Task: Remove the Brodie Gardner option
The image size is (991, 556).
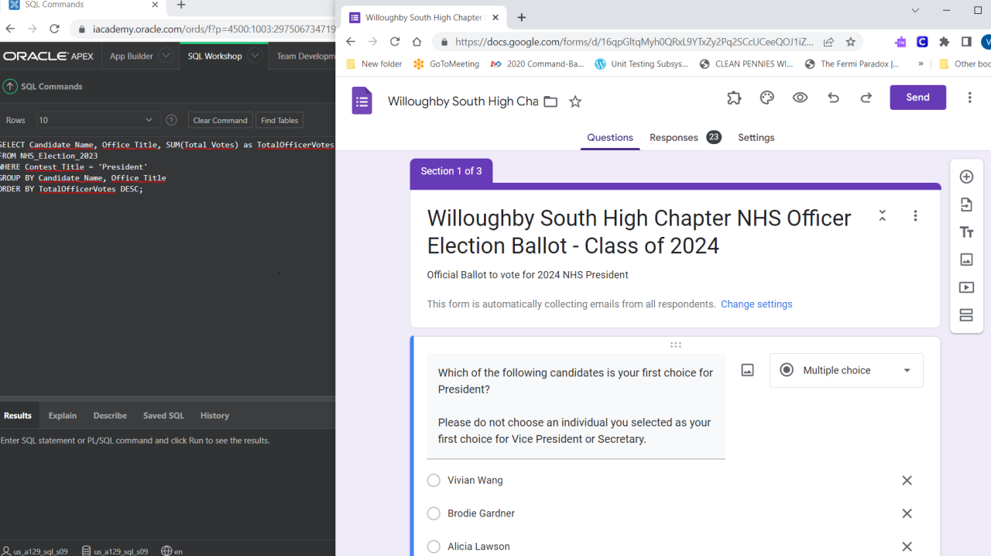Action: [x=907, y=513]
